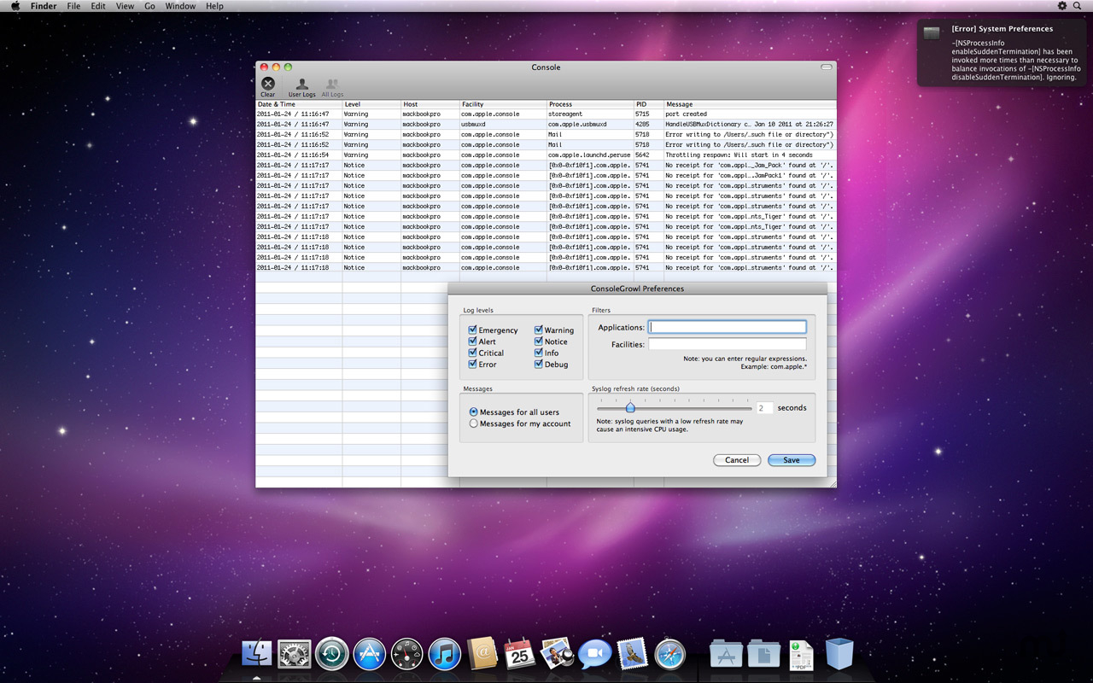The image size is (1093, 683).
Task: Open the Help menu
Action: pyautogui.click(x=214, y=6)
